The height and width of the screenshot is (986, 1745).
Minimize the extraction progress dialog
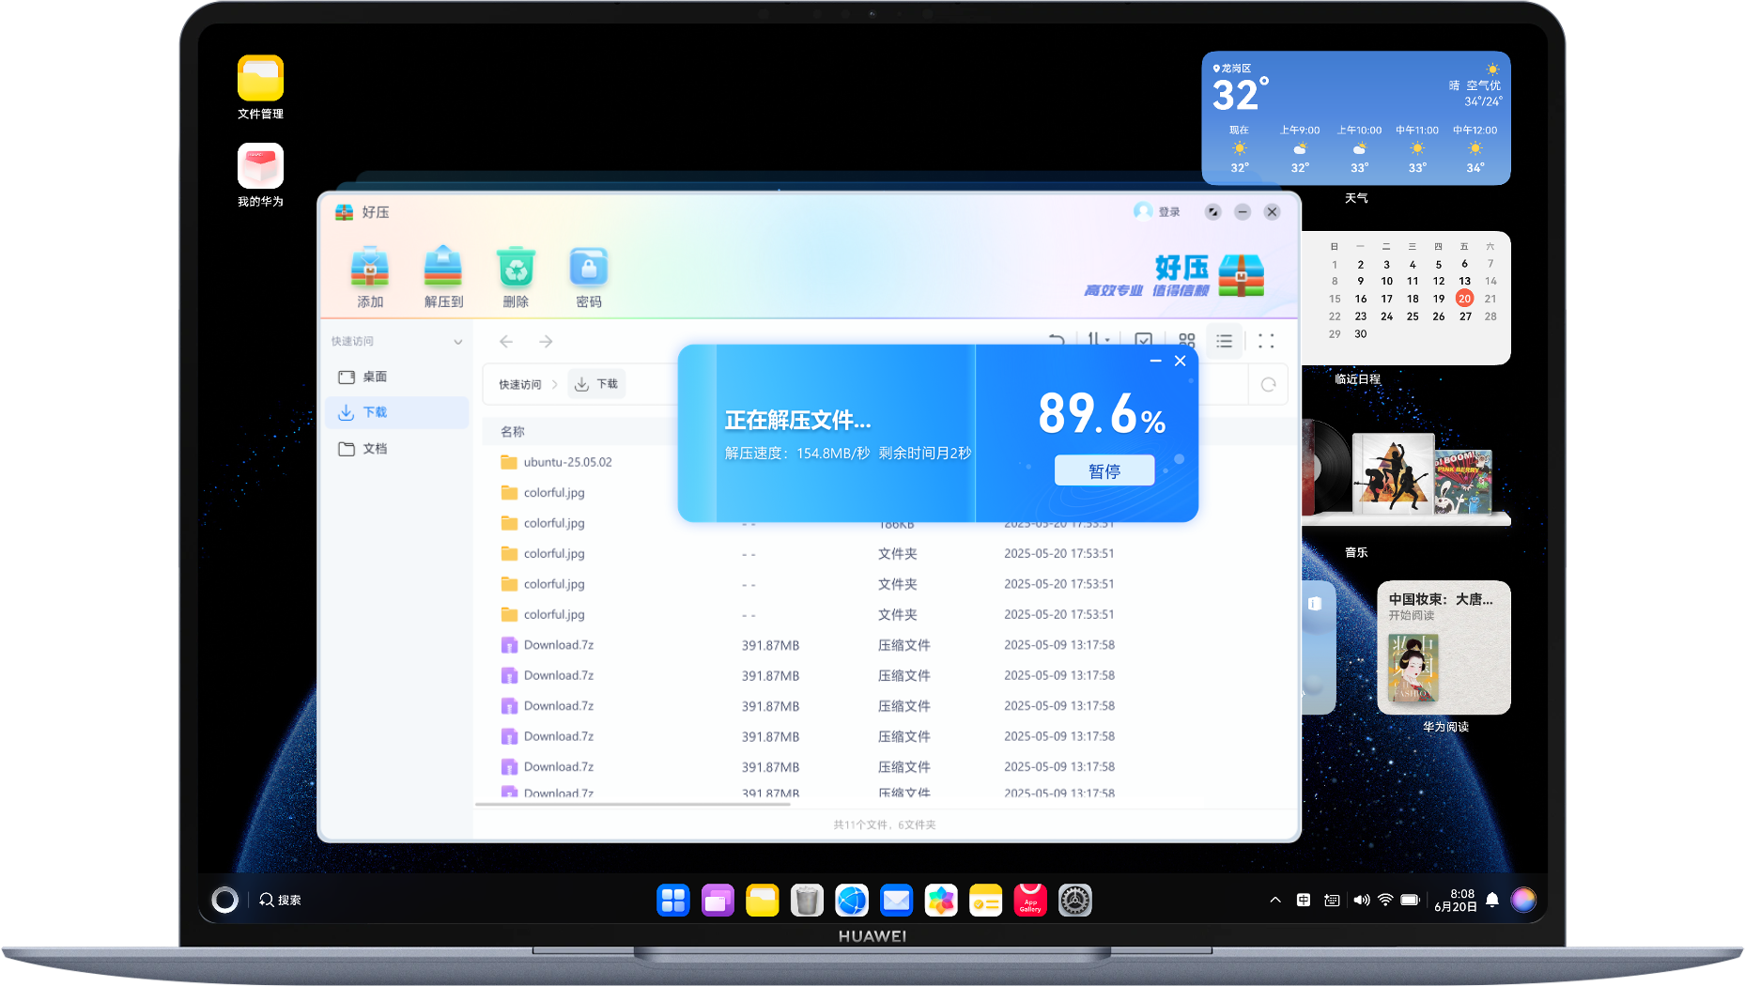click(1155, 361)
